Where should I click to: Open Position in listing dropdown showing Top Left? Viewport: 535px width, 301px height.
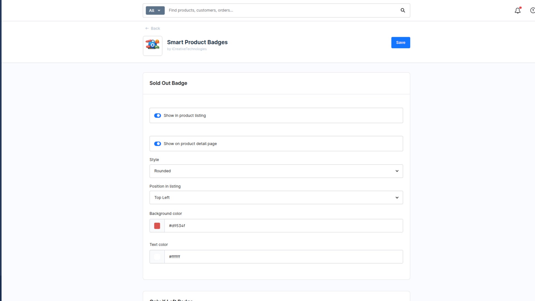point(276,198)
